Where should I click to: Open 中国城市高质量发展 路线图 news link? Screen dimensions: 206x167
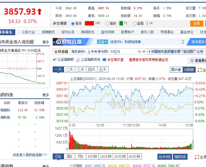[177, 52]
